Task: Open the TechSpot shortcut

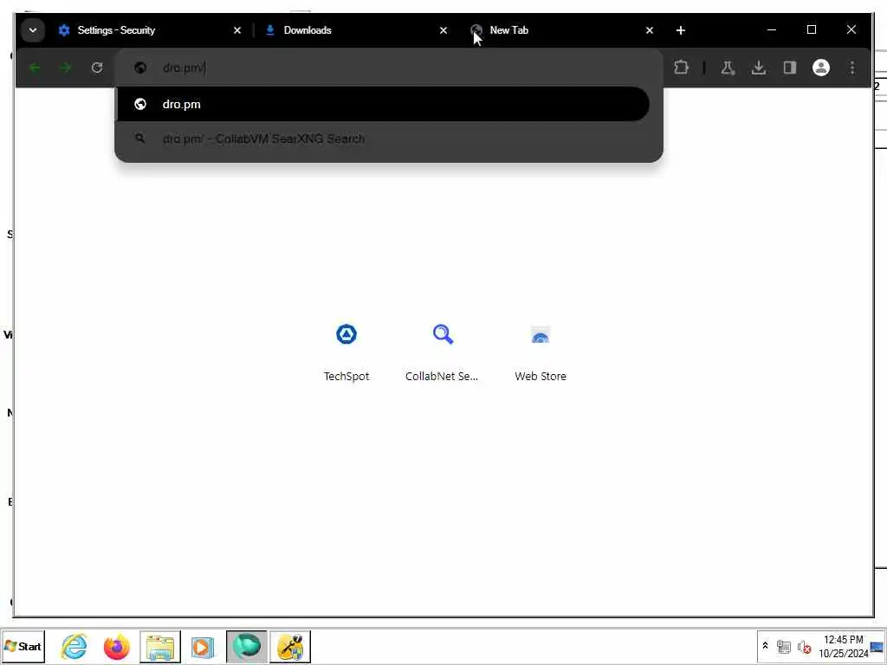Action: (x=346, y=352)
